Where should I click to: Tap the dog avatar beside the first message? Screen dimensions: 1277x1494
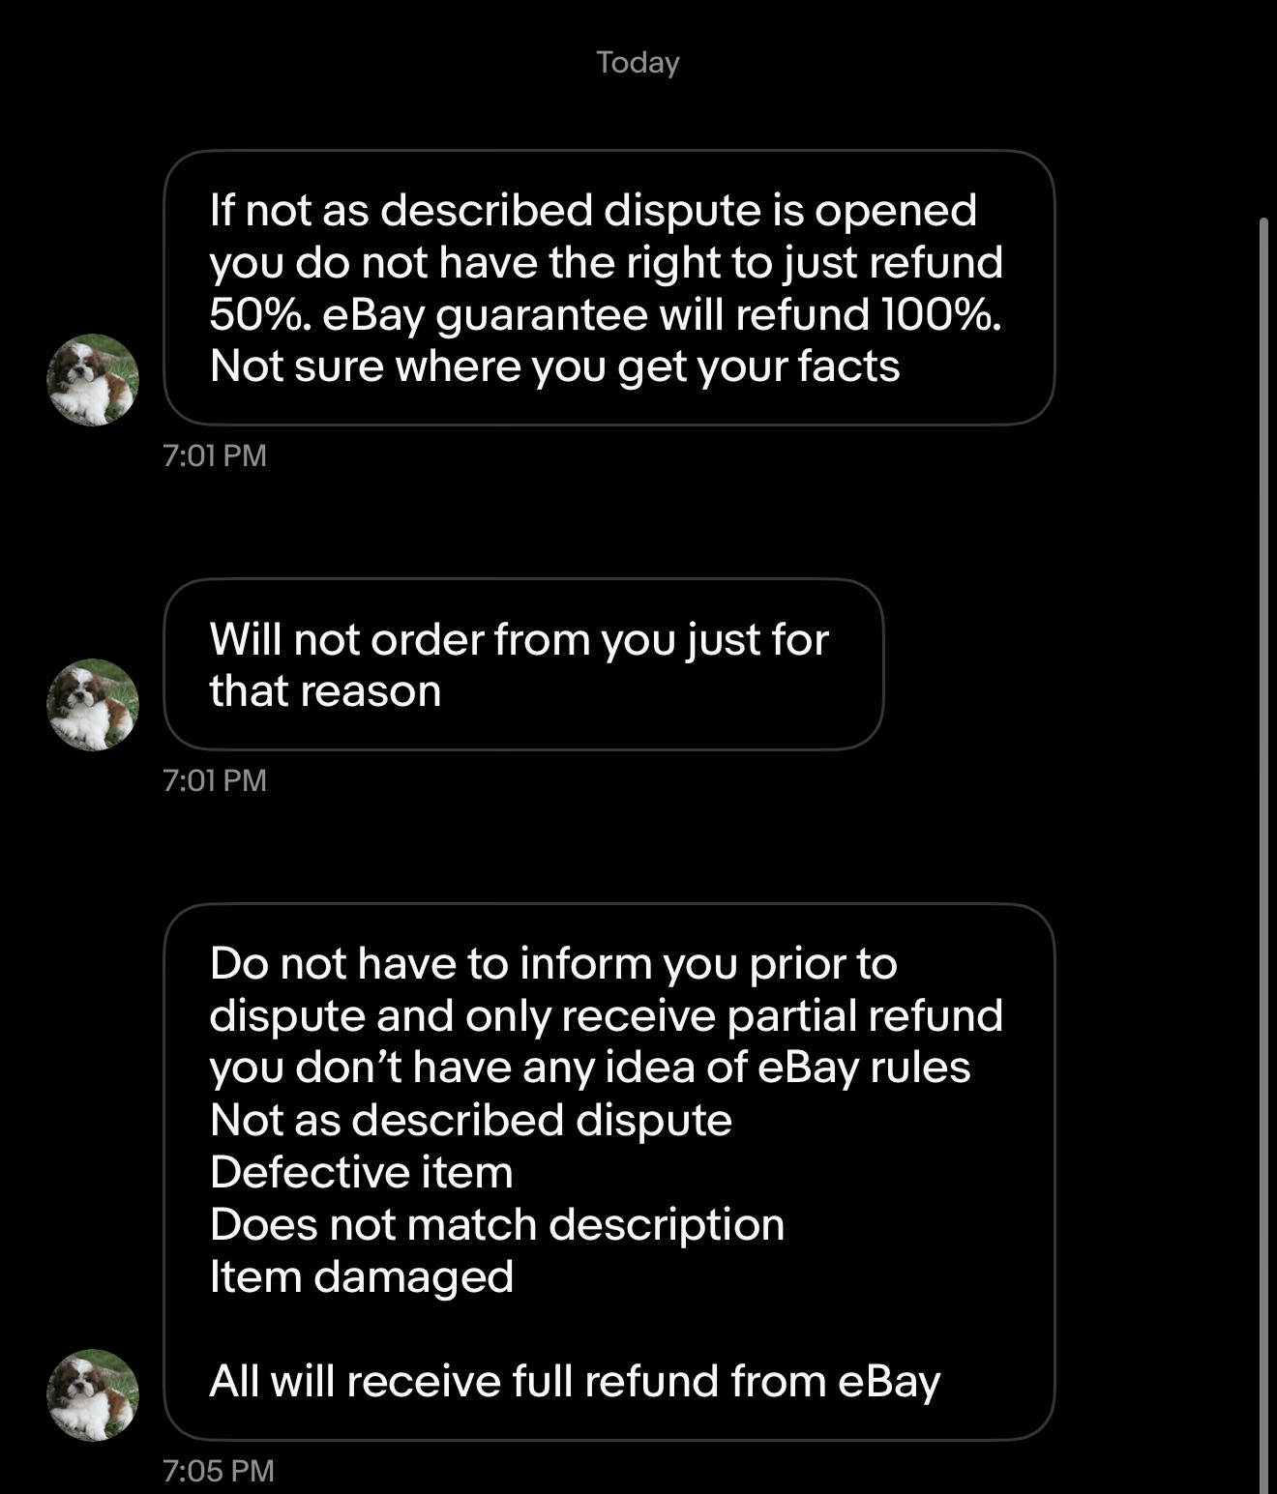93,379
